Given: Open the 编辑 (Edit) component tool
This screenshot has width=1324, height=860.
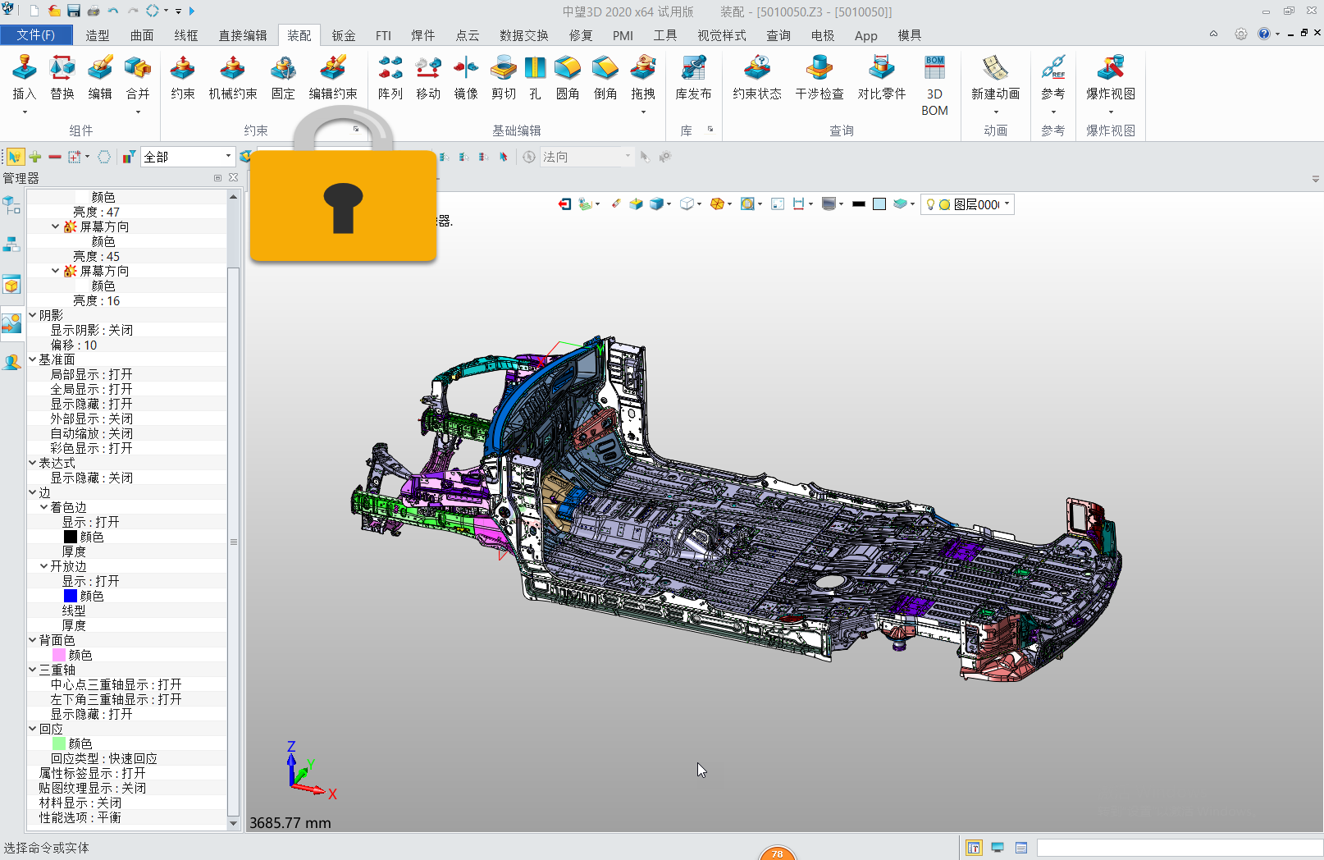Looking at the screenshot, I should (100, 78).
